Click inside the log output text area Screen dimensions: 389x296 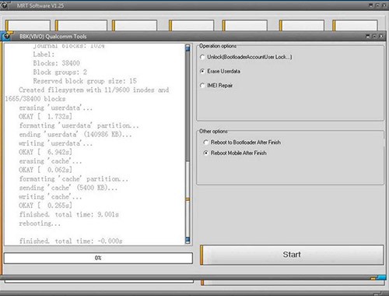coord(95,144)
